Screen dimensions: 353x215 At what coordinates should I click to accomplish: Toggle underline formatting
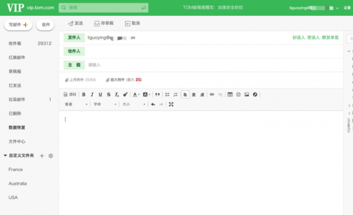tap(100, 95)
